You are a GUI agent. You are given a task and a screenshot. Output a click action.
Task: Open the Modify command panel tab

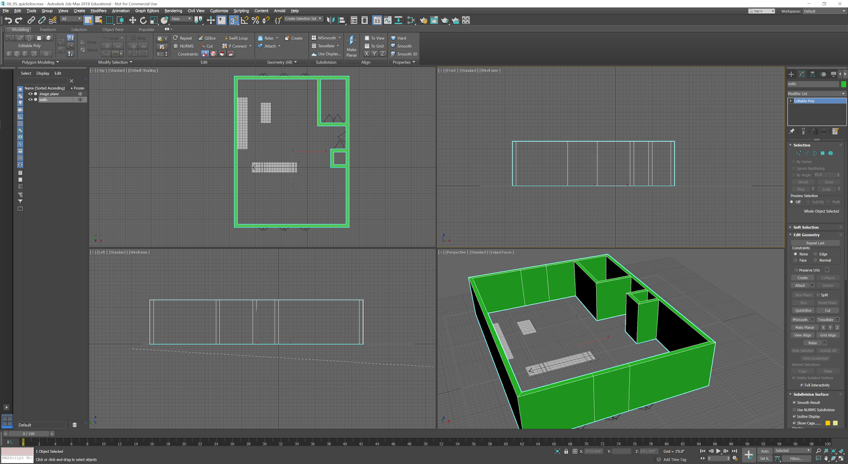(x=802, y=74)
